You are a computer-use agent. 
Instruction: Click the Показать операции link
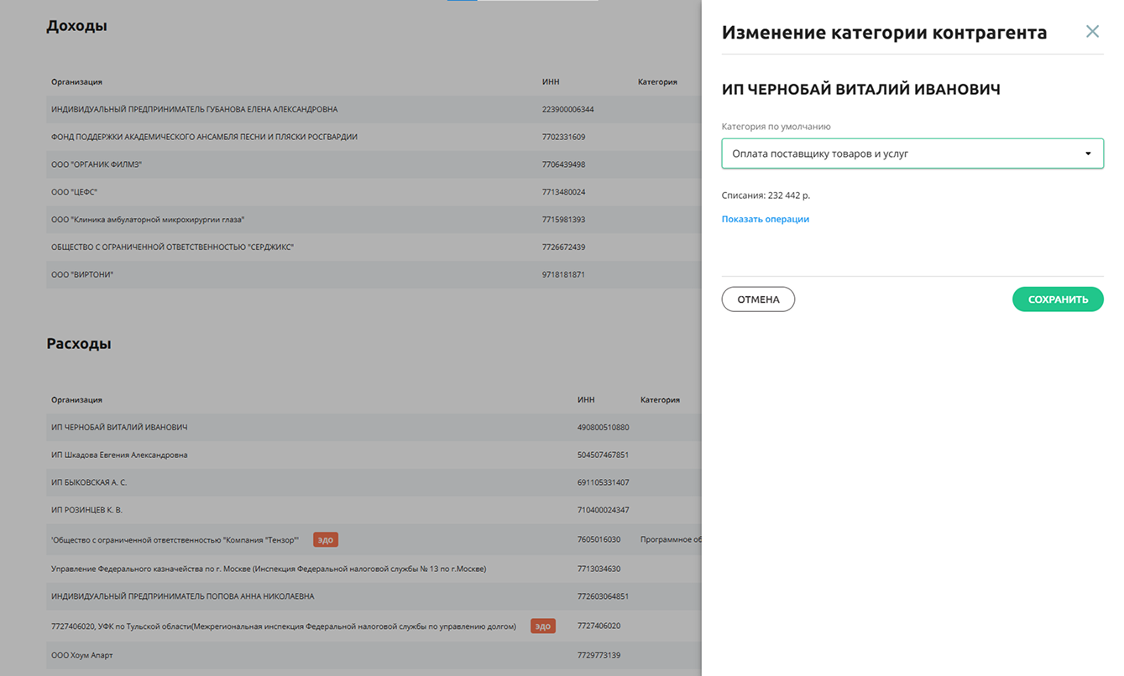click(x=766, y=219)
